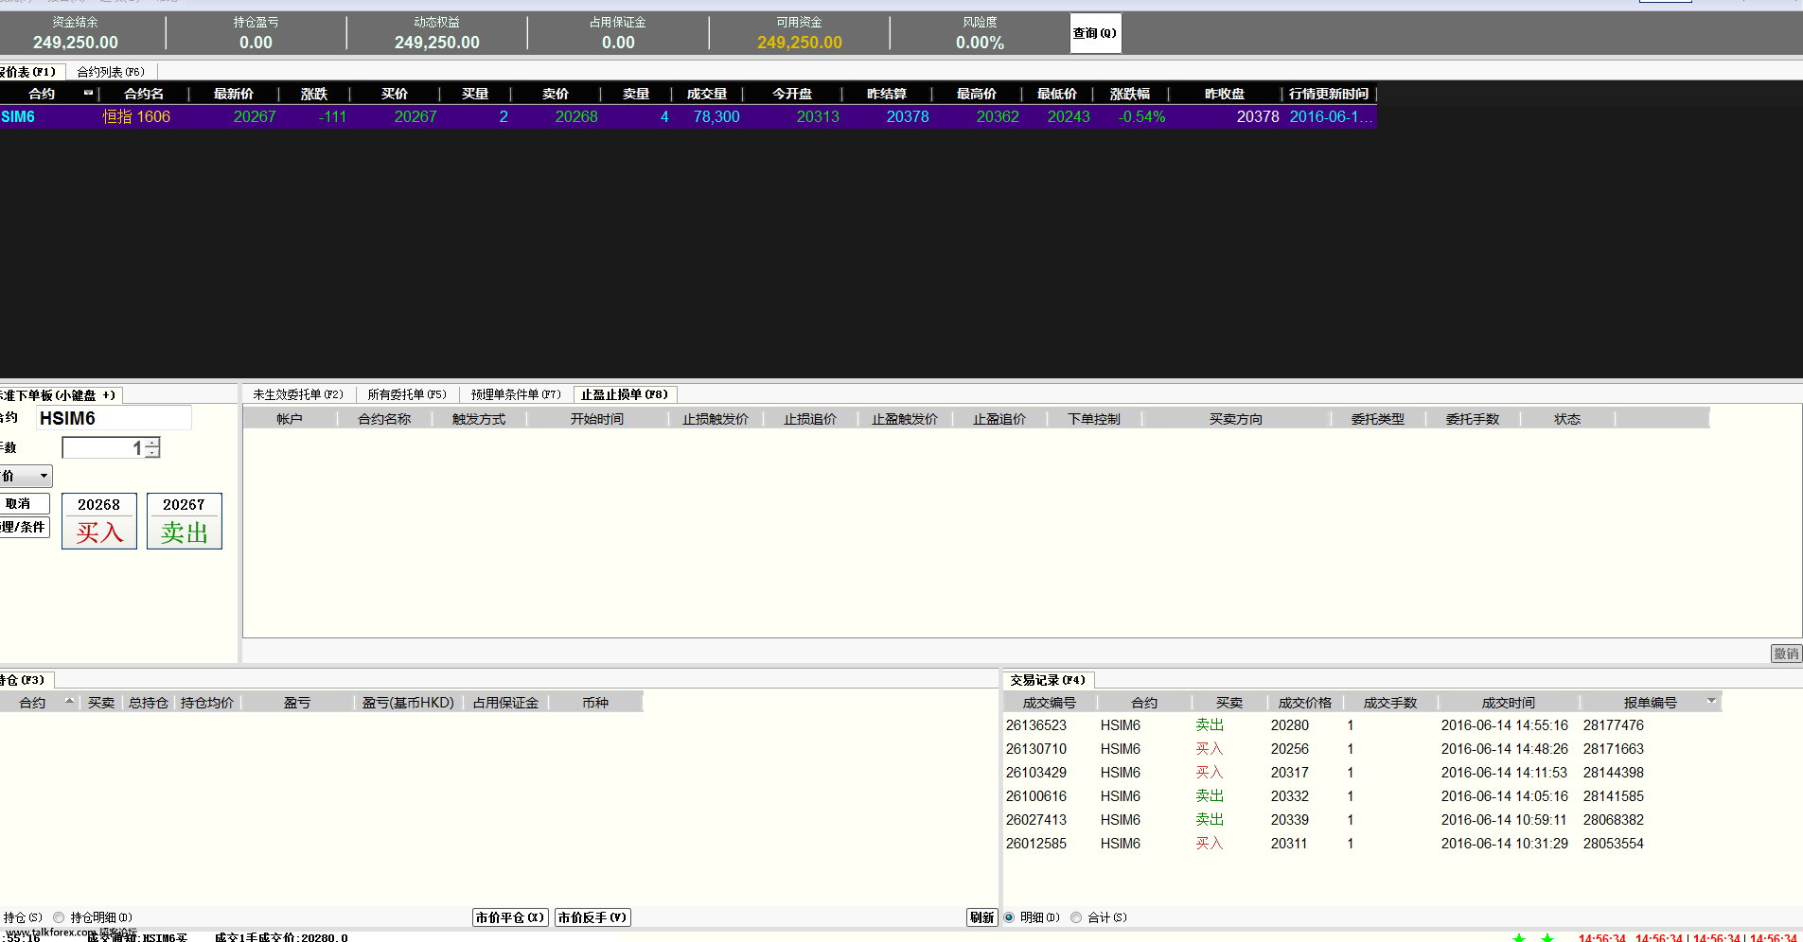Select the 持仓明细(D) radio button
1803x942 pixels.
59,917
